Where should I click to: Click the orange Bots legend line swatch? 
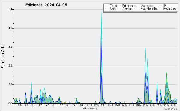click(106, 9)
